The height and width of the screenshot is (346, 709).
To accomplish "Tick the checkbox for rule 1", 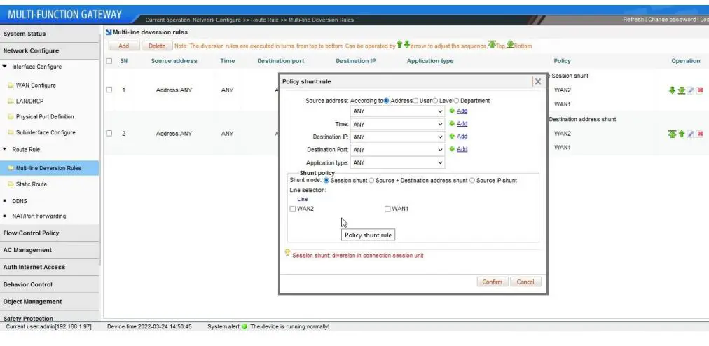I will pyautogui.click(x=109, y=90).
